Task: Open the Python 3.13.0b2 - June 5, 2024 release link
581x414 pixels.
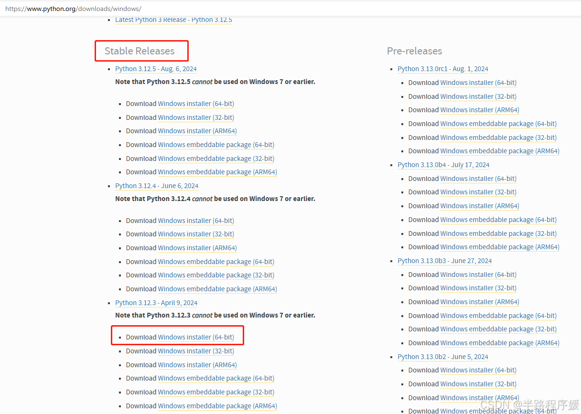Action: [x=443, y=357]
